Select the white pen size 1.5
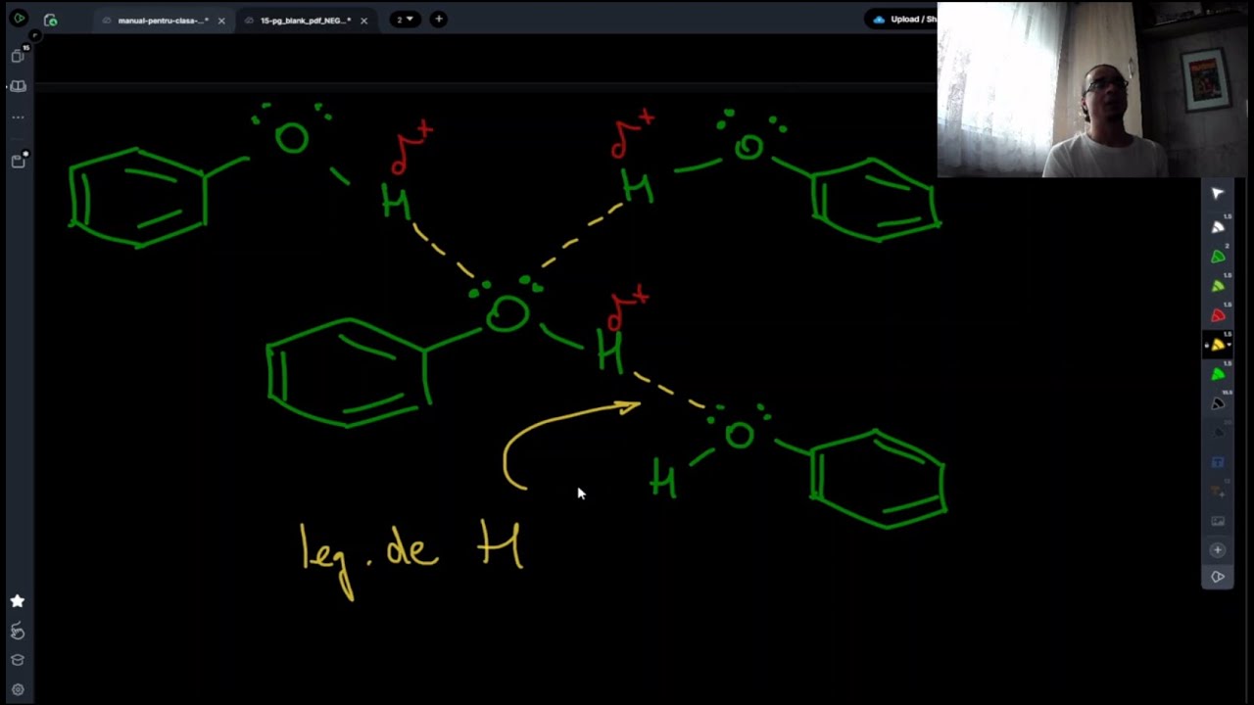 (1218, 226)
